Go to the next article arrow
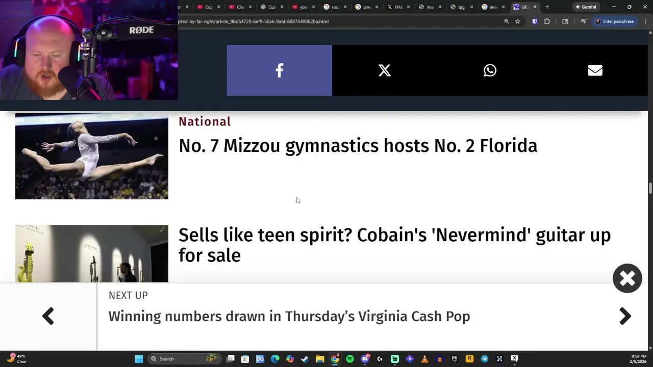The image size is (653, 367). 625,317
